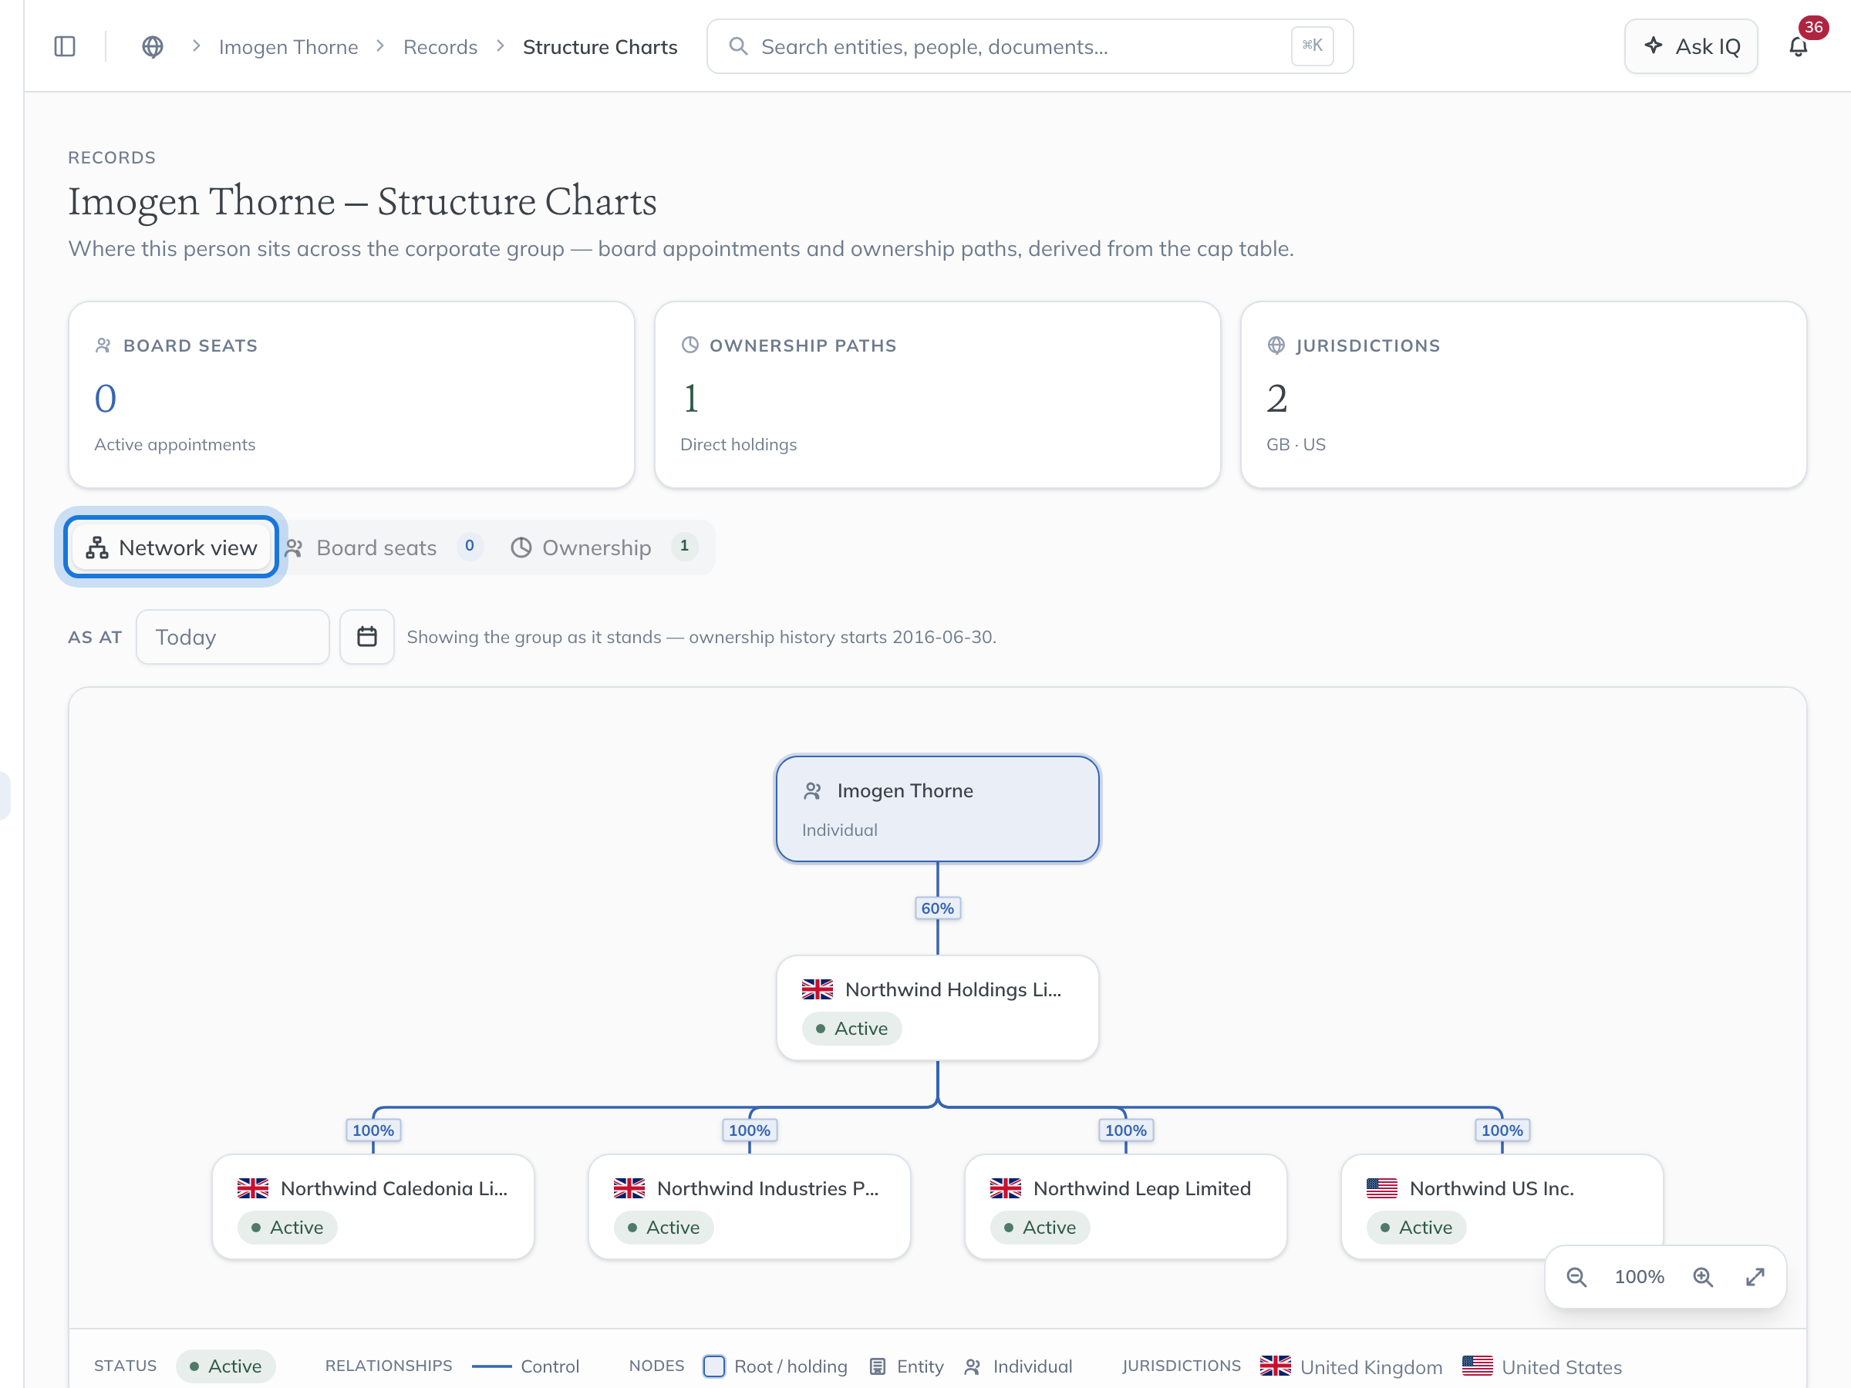Click the Structure Charts breadcrumb

pos(600,46)
